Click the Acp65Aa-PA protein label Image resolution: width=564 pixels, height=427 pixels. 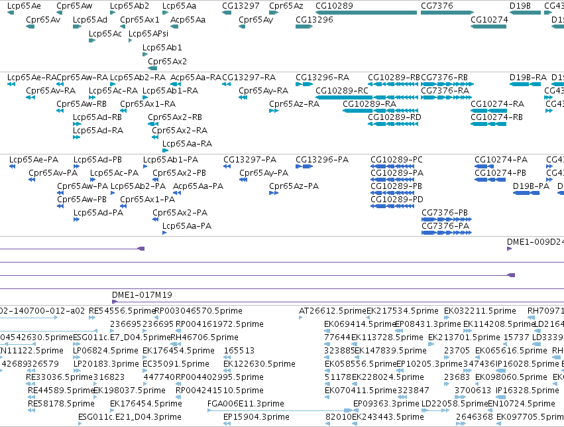[x=198, y=186]
